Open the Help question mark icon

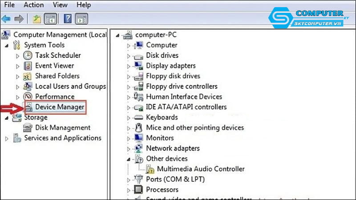tap(68, 19)
